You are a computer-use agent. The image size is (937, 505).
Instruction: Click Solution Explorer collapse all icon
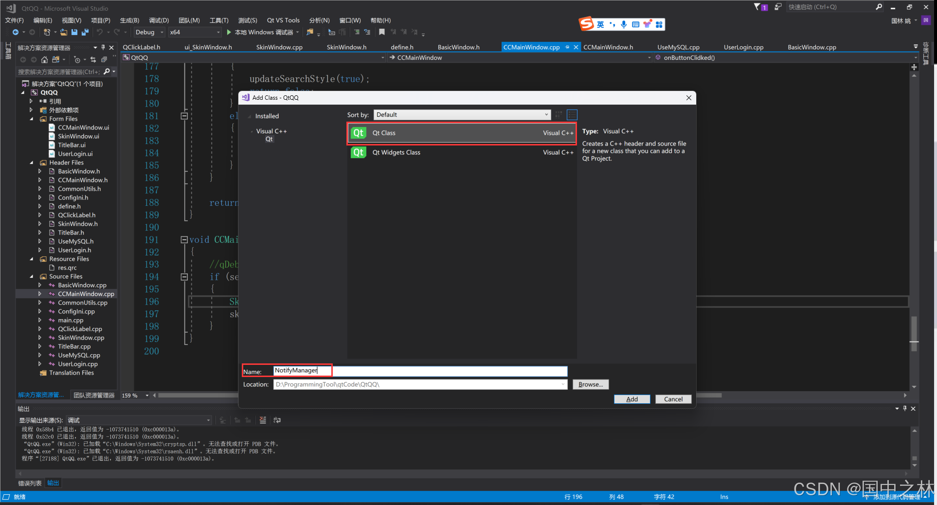coord(104,59)
